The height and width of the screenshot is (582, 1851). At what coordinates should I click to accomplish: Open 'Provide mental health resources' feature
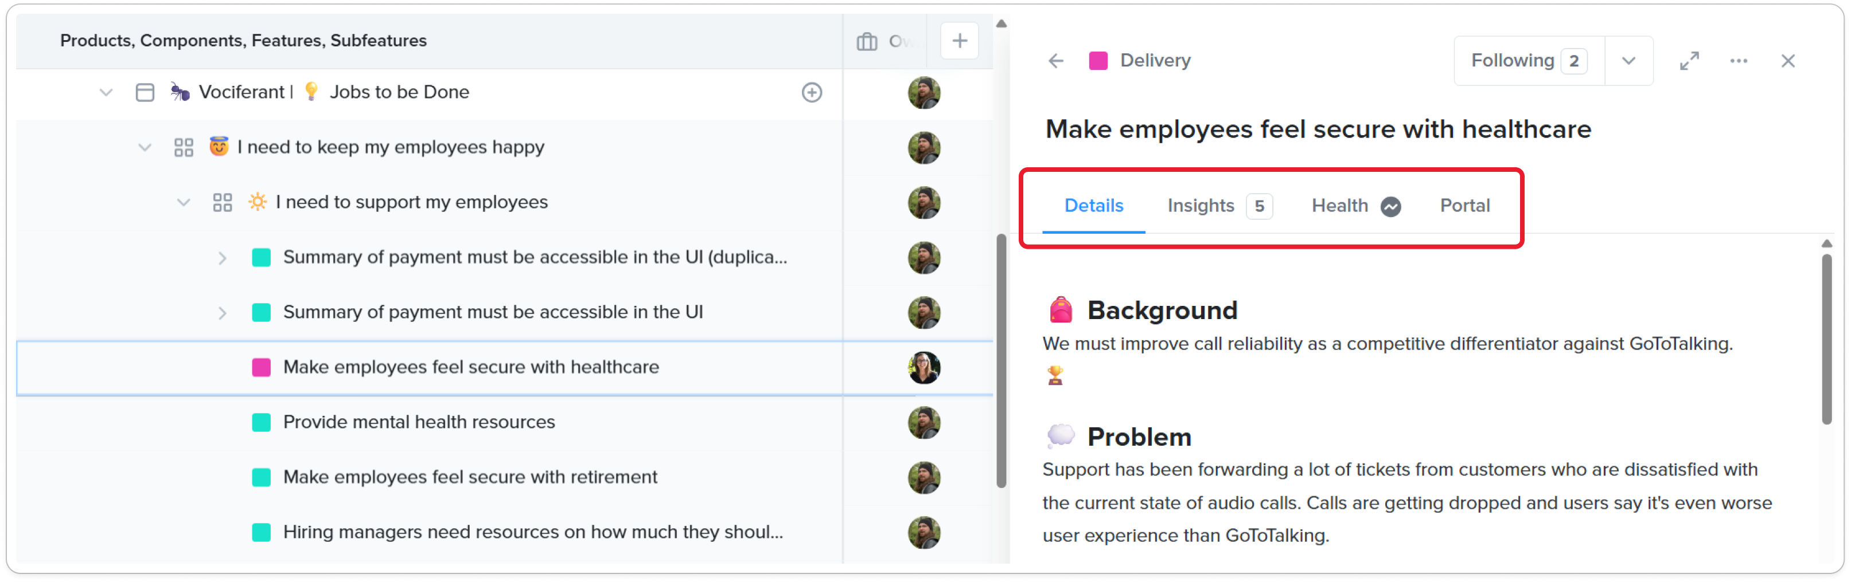point(418,422)
